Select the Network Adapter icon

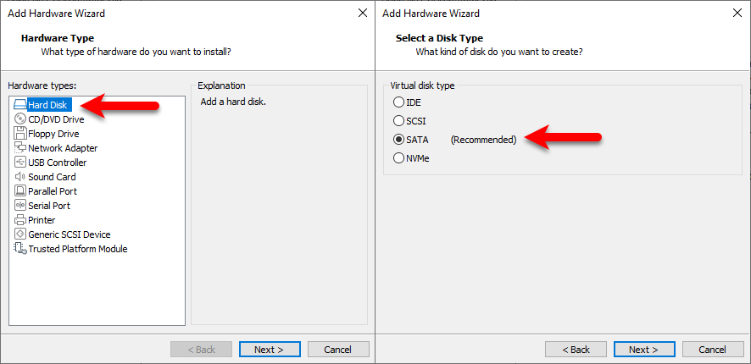point(20,148)
